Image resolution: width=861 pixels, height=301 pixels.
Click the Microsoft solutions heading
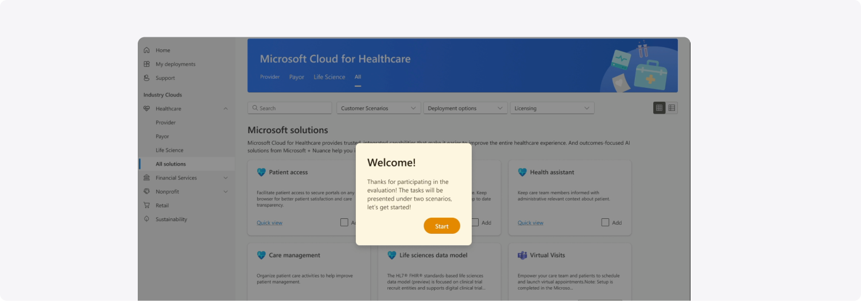coord(288,130)
